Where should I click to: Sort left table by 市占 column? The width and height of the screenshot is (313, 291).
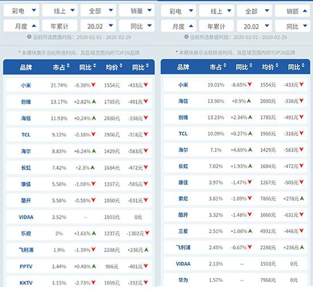[61, 67]
